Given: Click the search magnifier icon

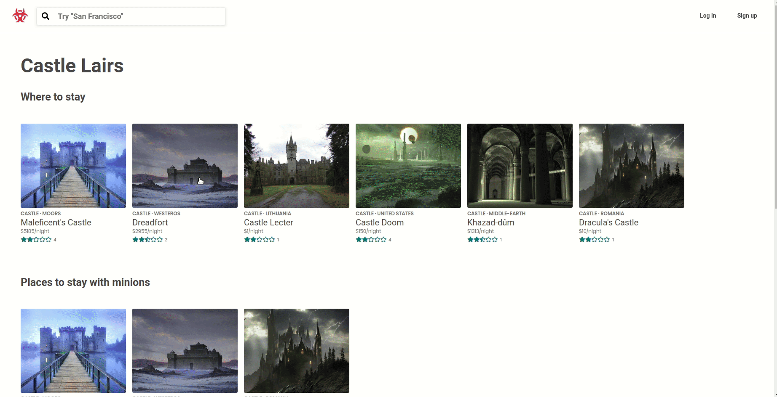Looking at the screenshot, I should point(46,16).
